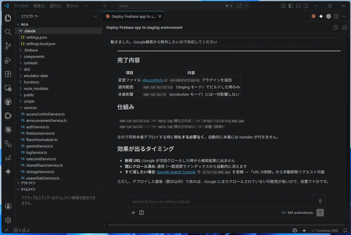Collapse the services folder
351x235 pixels.
[x=58, y=108]
